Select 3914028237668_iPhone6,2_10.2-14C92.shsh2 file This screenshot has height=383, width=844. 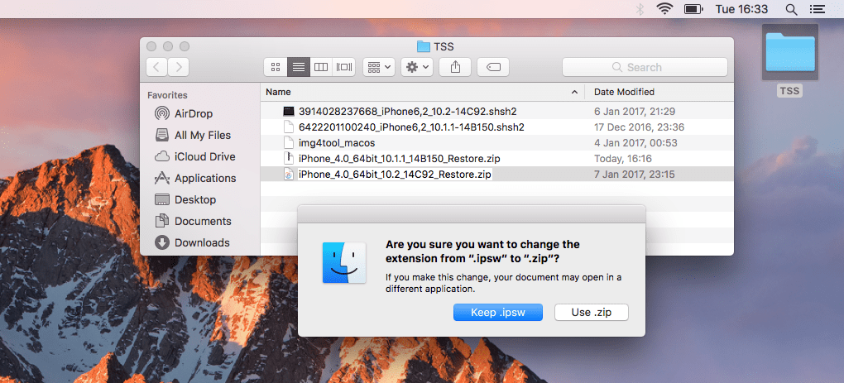point(408,112)
